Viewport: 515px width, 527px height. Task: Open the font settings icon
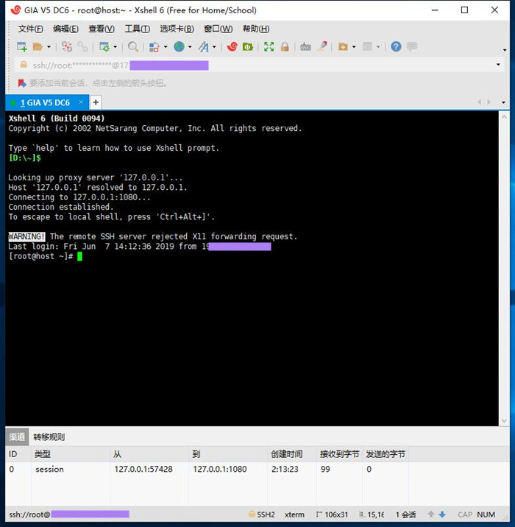coord(204,46)
